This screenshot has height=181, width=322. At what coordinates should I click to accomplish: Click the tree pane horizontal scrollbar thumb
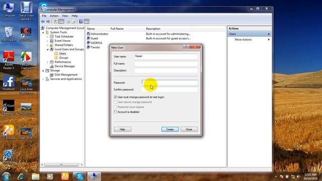[x=61, y=165]
